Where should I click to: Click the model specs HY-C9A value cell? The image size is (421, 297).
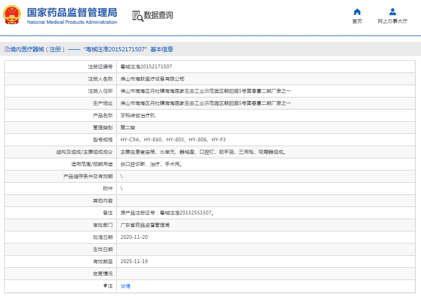(x=173, y=140)
